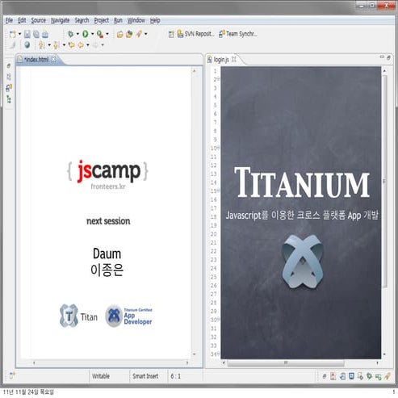Image resolution: width=398 pixels, height=398 pixels.
Task: Click the login.js vertical scrollbar down arrow
Action: pos(384,354)
